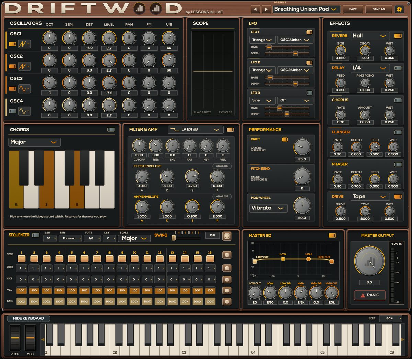This screenshot has height=359, width=412.
Task: Click the LFO 1 RATE slider
Action: pyautogui.click(x=287, y=47)
